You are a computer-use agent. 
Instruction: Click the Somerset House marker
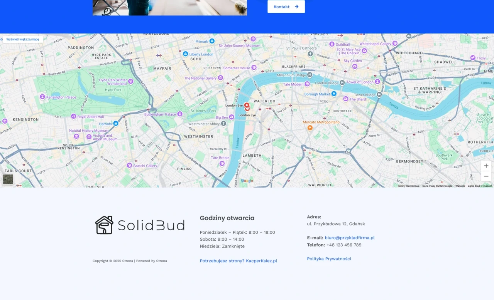(254, 67)
